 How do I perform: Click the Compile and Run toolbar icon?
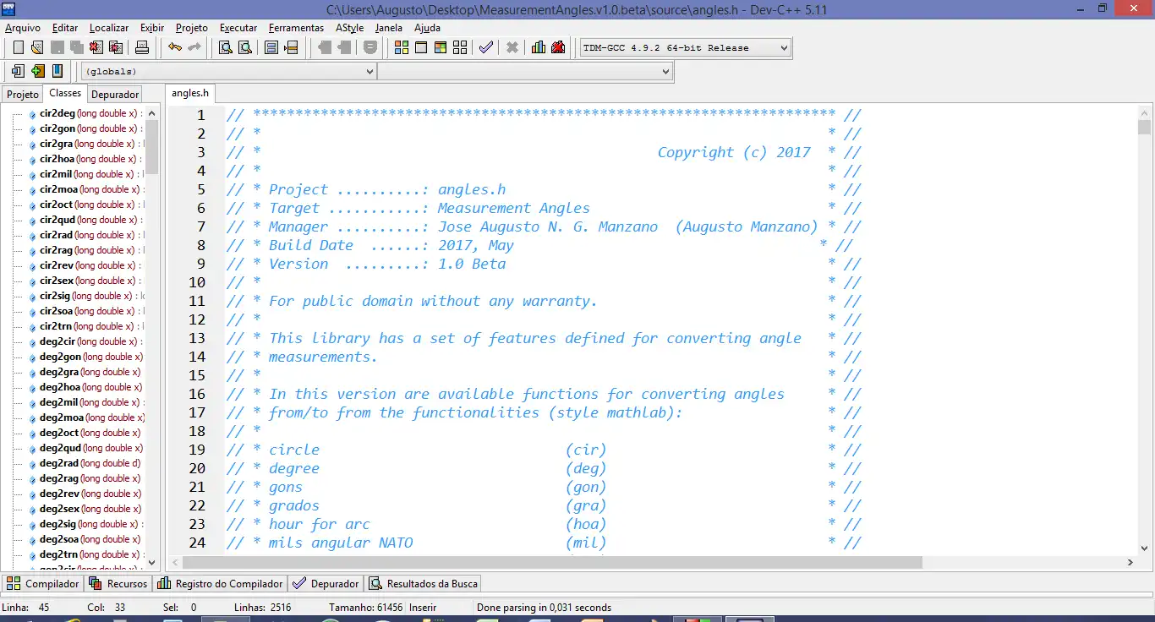coord(440,47)
